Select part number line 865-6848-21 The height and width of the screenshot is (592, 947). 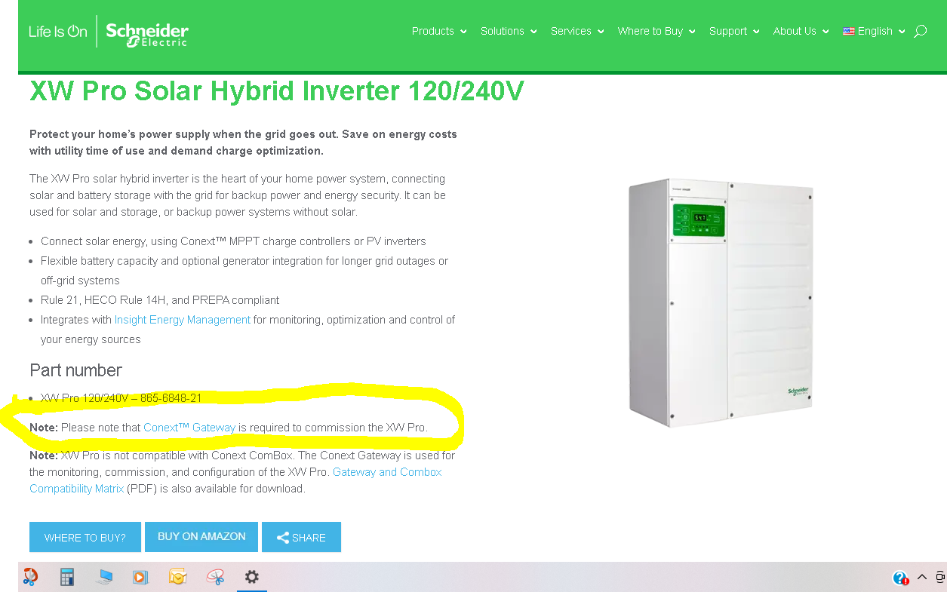click(x=121, y=398)
